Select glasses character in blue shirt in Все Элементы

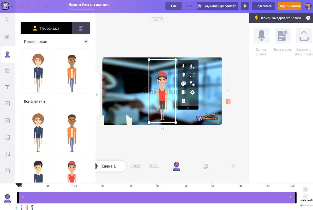(38, 169)
